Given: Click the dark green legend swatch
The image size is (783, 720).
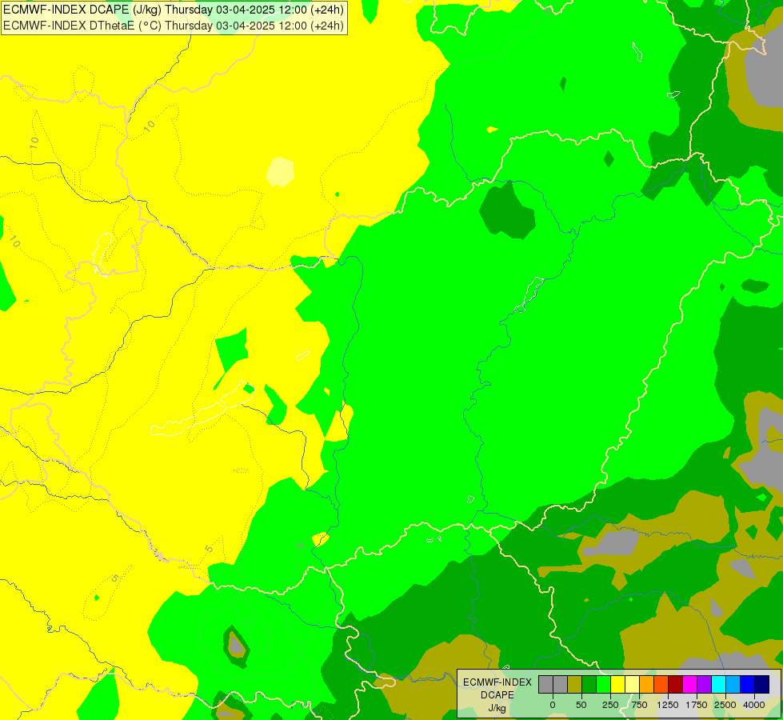Looking at the screenshot, I should click(x=589, y=684).
